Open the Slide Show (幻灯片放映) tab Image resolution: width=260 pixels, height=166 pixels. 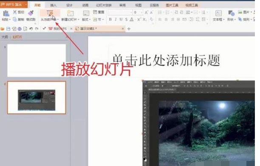coord(104,5)
